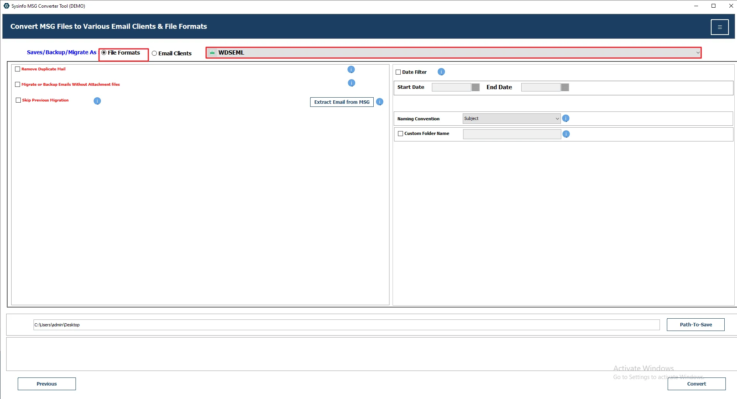The height and width of the screenshot is (399, 737).
Task: Click the info icon for Migrate Without Attachment files
Action: [x=351, y=83]
